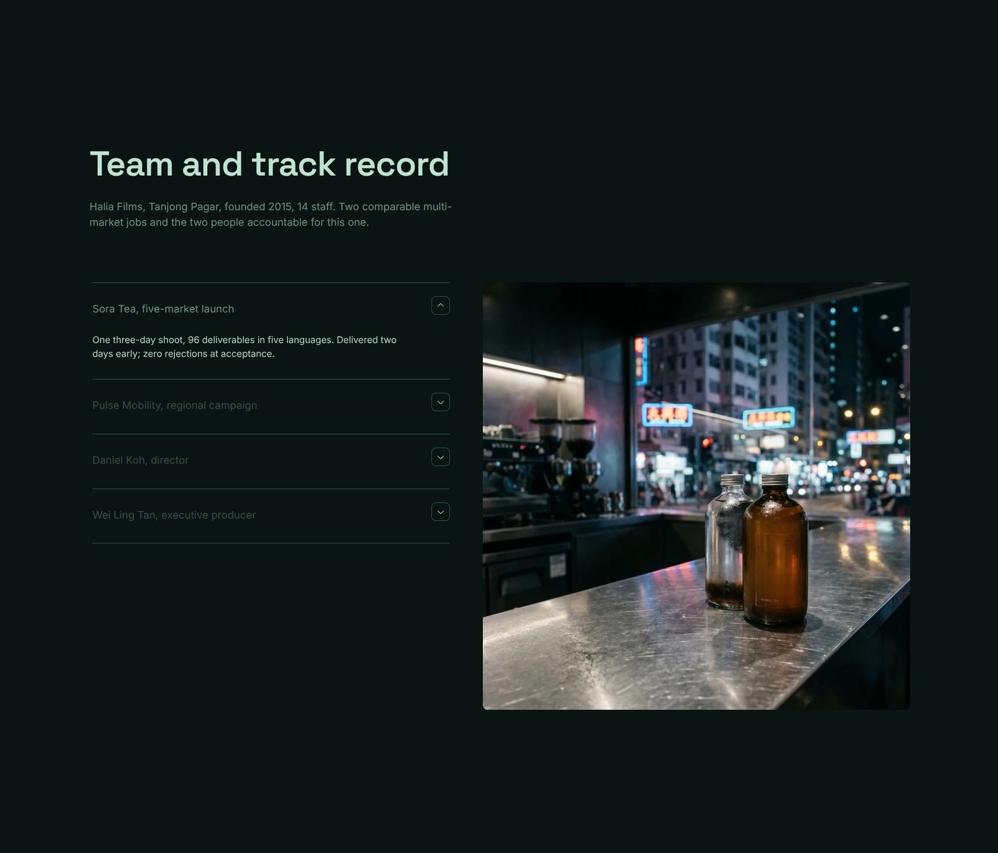Screen dimensions: 998x853
Task: Open 'Daniel Koh, director' row title
Action: pyautogui.click(x=140, y=460)
